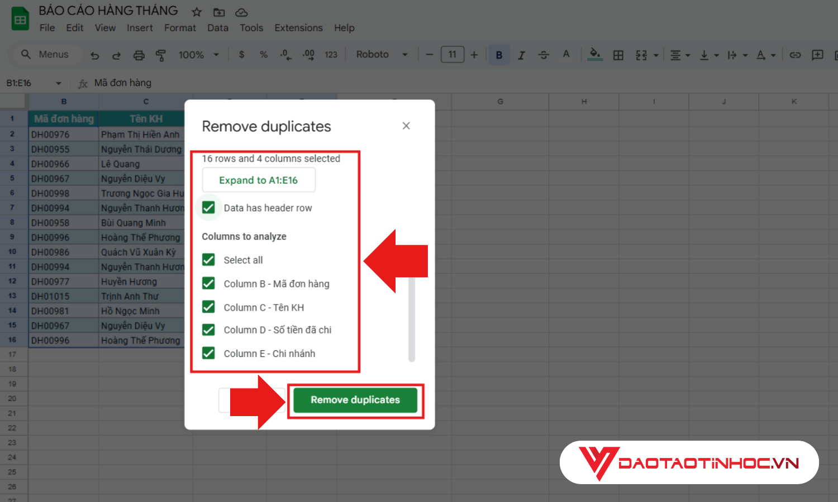Viewport: 838px width, 502px height.
Task: Apply strikethrough formatting
Action: [x=543, y=55]
